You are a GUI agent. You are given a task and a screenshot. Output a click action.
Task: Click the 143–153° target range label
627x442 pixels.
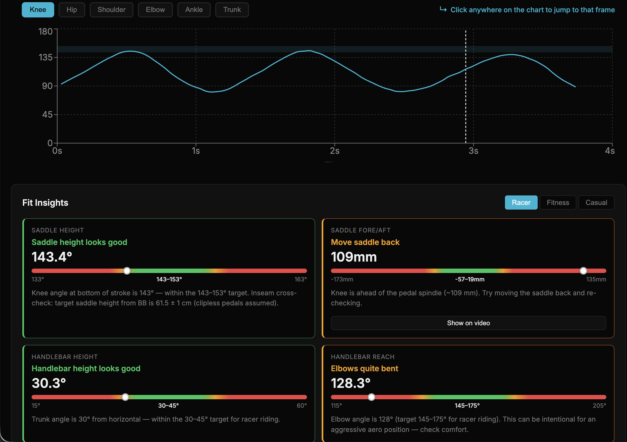169,279
